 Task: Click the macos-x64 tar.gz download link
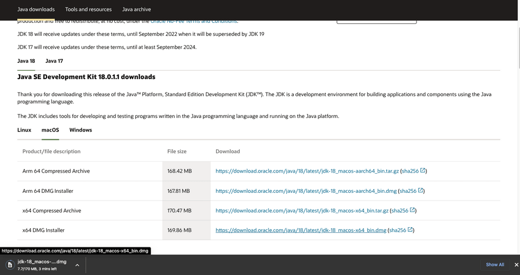[x=302, y=211]
